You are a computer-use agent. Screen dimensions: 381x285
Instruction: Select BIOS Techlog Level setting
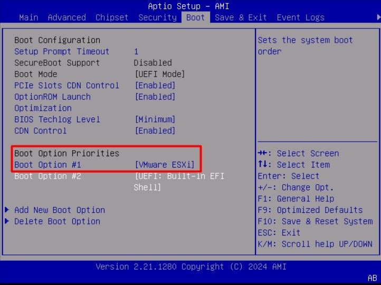click(x=57, y=120)
